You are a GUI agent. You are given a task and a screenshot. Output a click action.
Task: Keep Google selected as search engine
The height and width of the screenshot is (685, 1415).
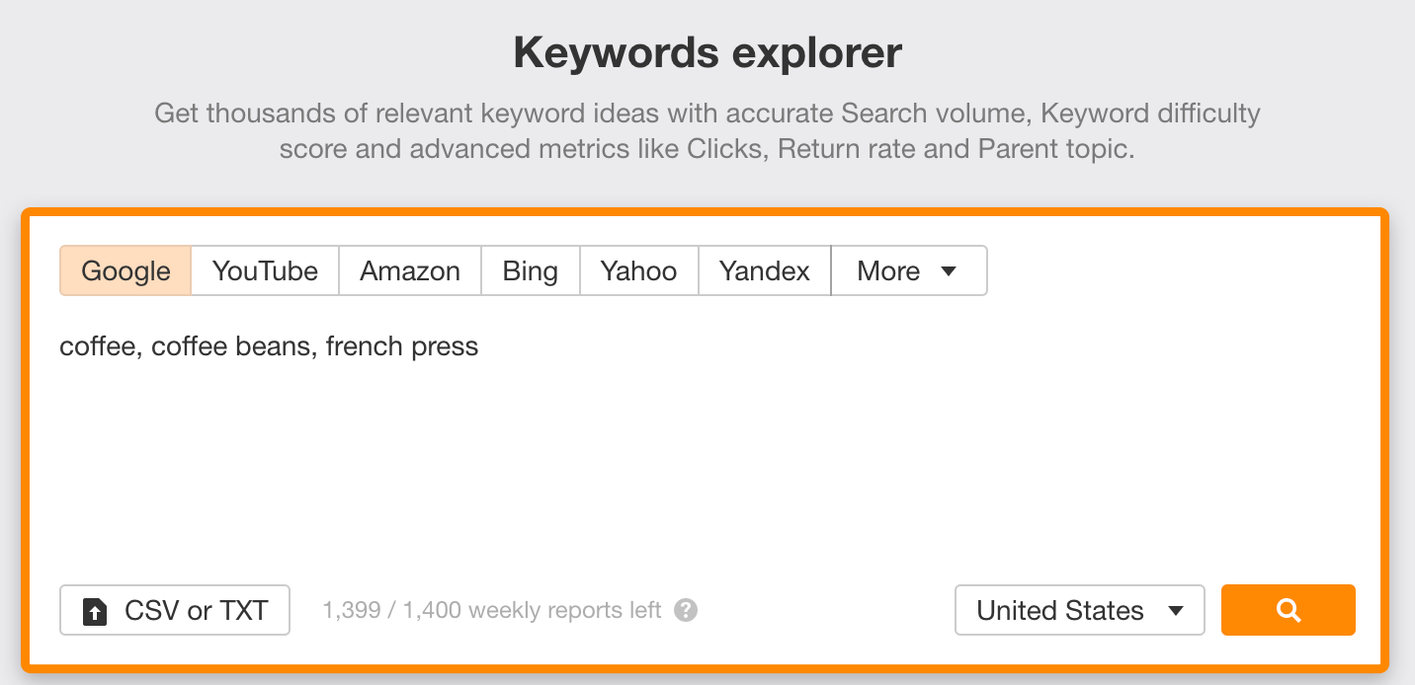pos(125,269)
